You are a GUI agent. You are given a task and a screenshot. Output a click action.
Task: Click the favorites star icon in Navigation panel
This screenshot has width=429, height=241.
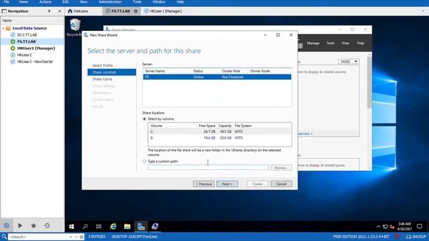pos(34,226)
